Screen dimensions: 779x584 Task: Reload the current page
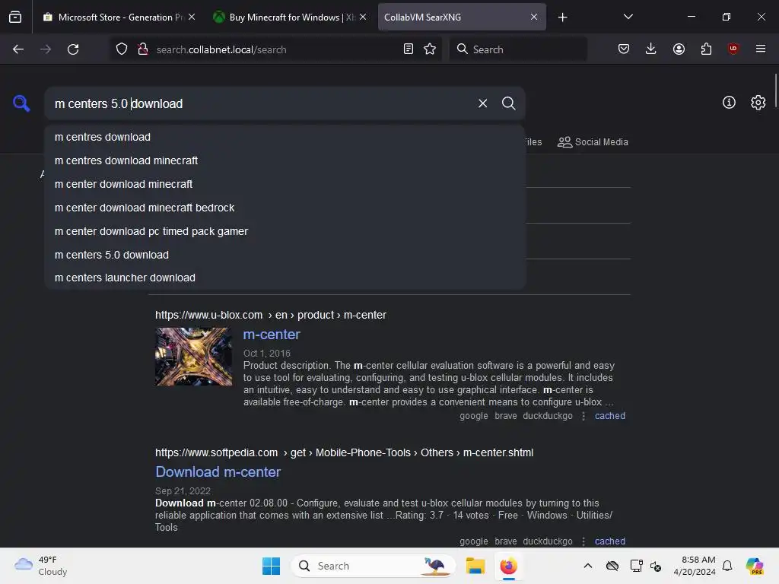tap(73, 49)
